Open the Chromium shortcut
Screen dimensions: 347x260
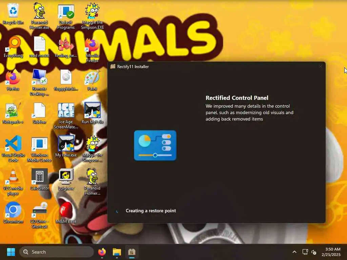(13, 213)
